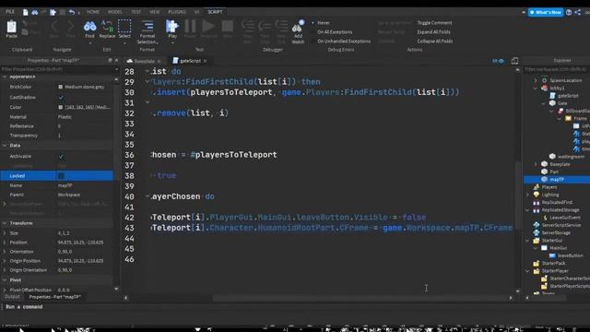Click the Run a command bar
Screen dimensions: 590x332
pos(295,307)
